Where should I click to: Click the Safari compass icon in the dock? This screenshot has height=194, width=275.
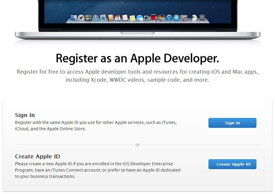coord(96,18)
